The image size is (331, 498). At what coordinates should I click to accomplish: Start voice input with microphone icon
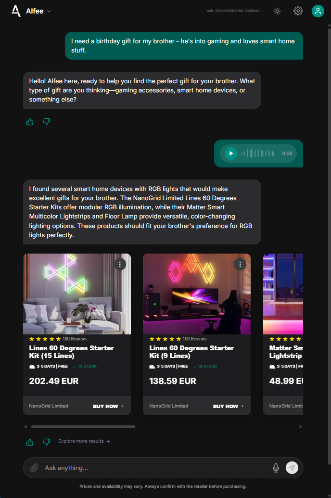[276, 468]
